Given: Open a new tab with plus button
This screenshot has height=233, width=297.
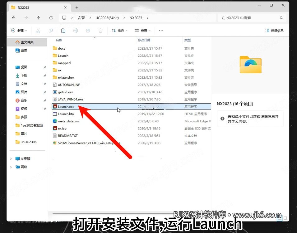Looking at the screenshot, I should [77, 7].
